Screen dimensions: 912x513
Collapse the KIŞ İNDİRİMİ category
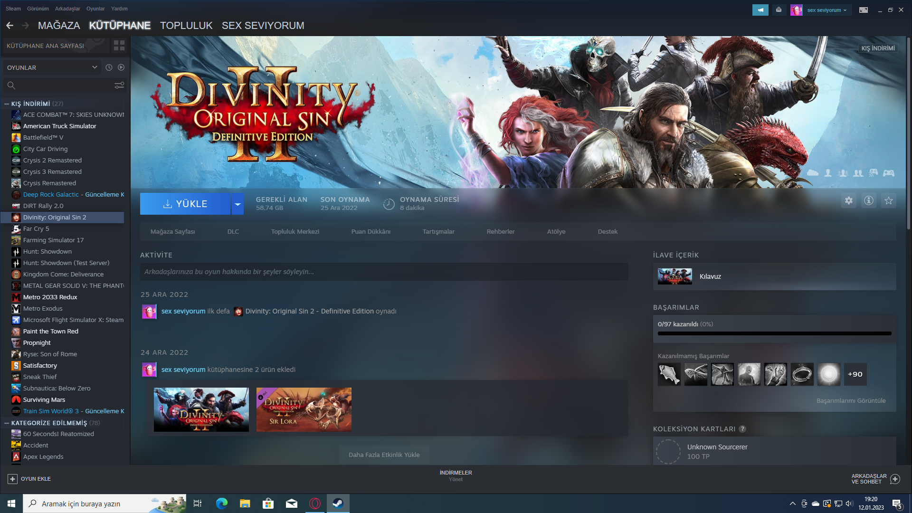point(7,104)
